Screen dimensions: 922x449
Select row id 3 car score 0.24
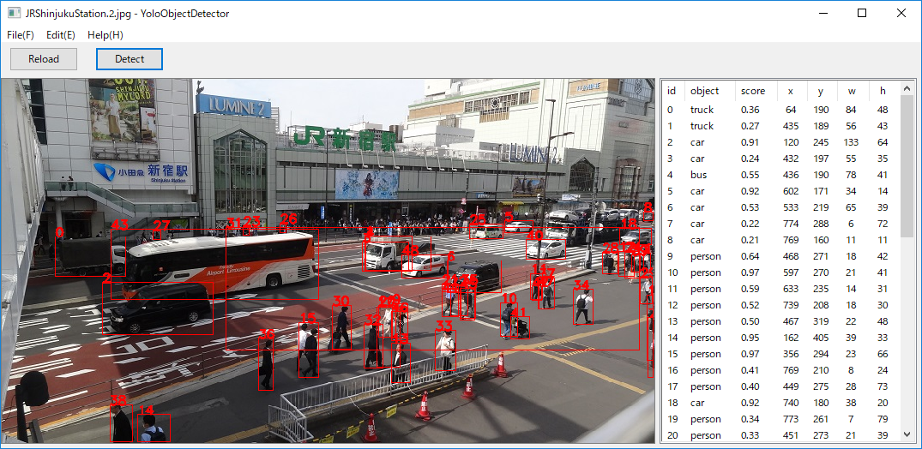(781, 159)
